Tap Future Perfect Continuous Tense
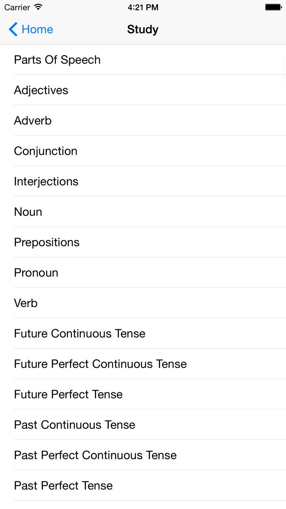Image resolution: width=286 pixels, height=509 pixels. pos(100,364)
